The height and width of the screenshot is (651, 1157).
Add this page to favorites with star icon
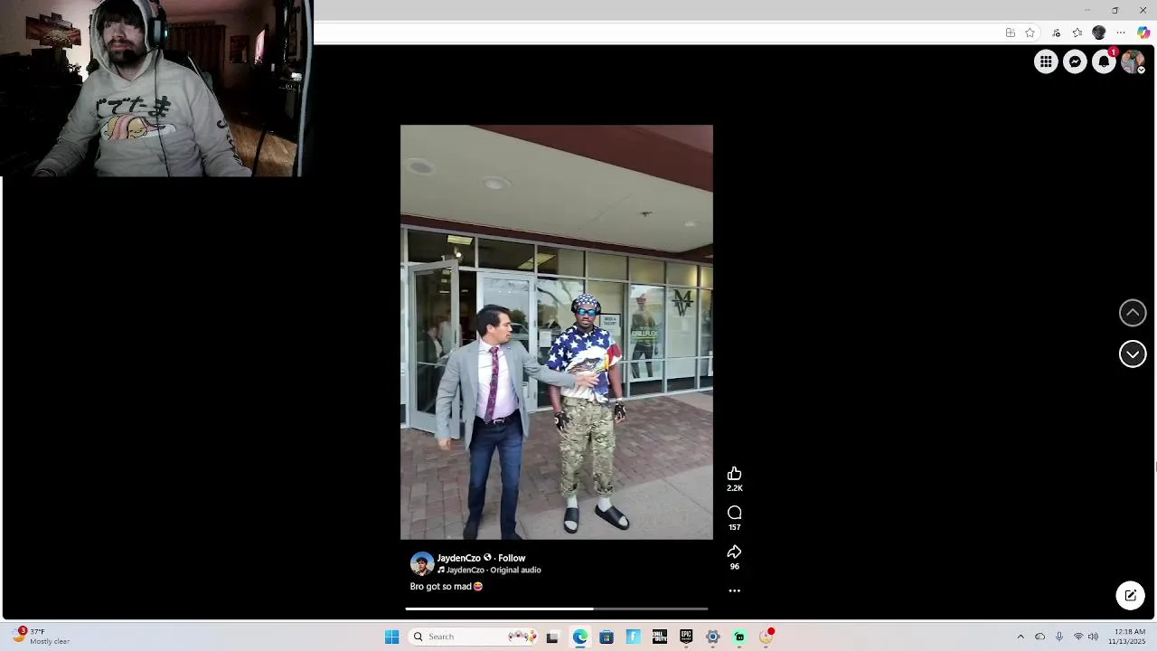coord(1030,33)
